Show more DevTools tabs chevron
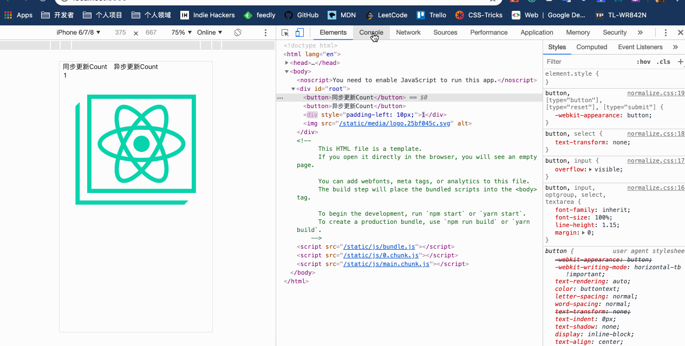 pyautogui.click(x=640, y=32)
